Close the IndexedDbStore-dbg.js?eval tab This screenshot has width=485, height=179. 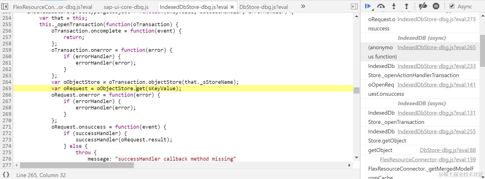pyautogui.click(x=232, y=7)
